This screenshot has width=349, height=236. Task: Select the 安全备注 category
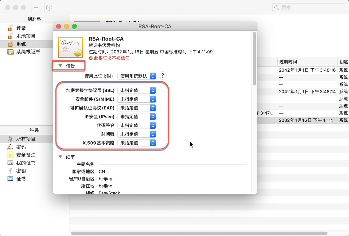tap(26, 155)
